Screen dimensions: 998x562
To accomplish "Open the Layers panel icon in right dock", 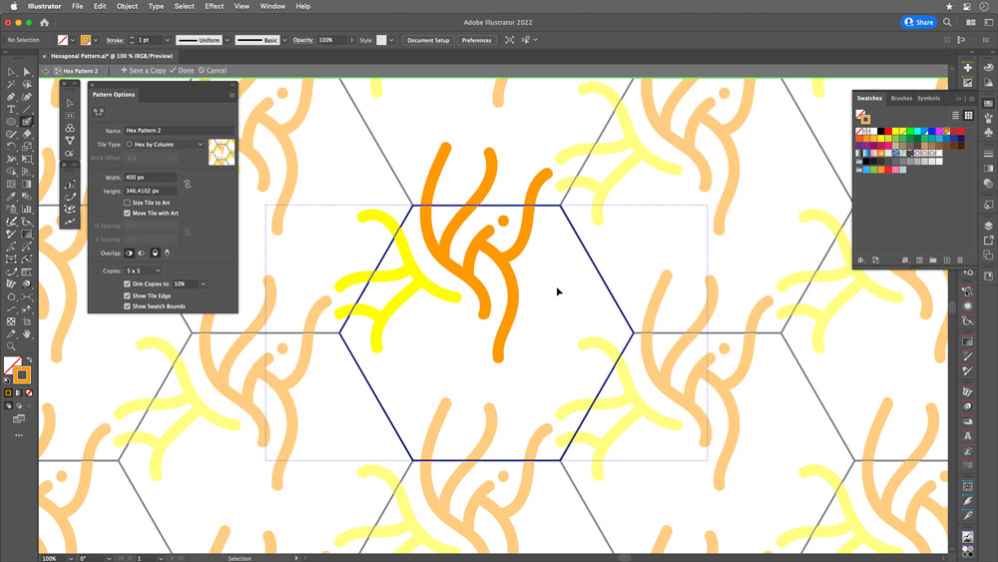I will (988, 226).
